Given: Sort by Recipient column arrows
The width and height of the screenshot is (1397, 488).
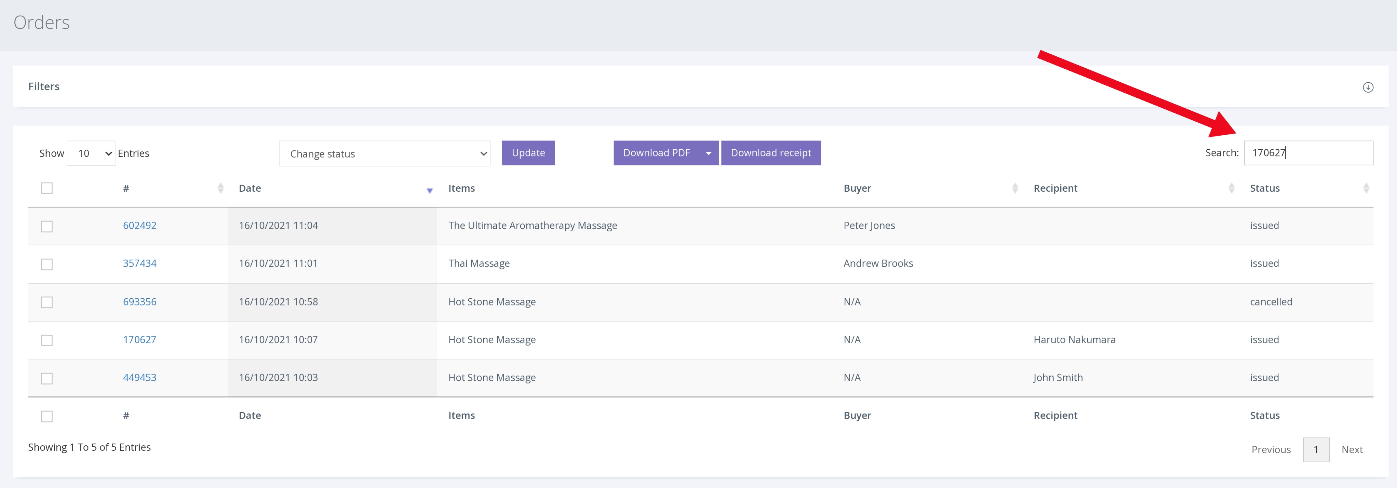Looking at the screenshot, I should coord(1231,188).
